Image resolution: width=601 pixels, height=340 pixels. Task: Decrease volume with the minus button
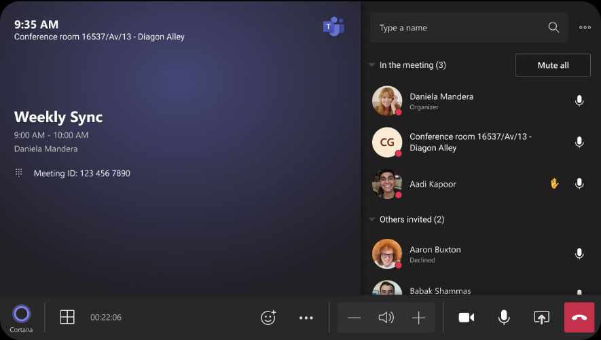(x=354, y=318)
